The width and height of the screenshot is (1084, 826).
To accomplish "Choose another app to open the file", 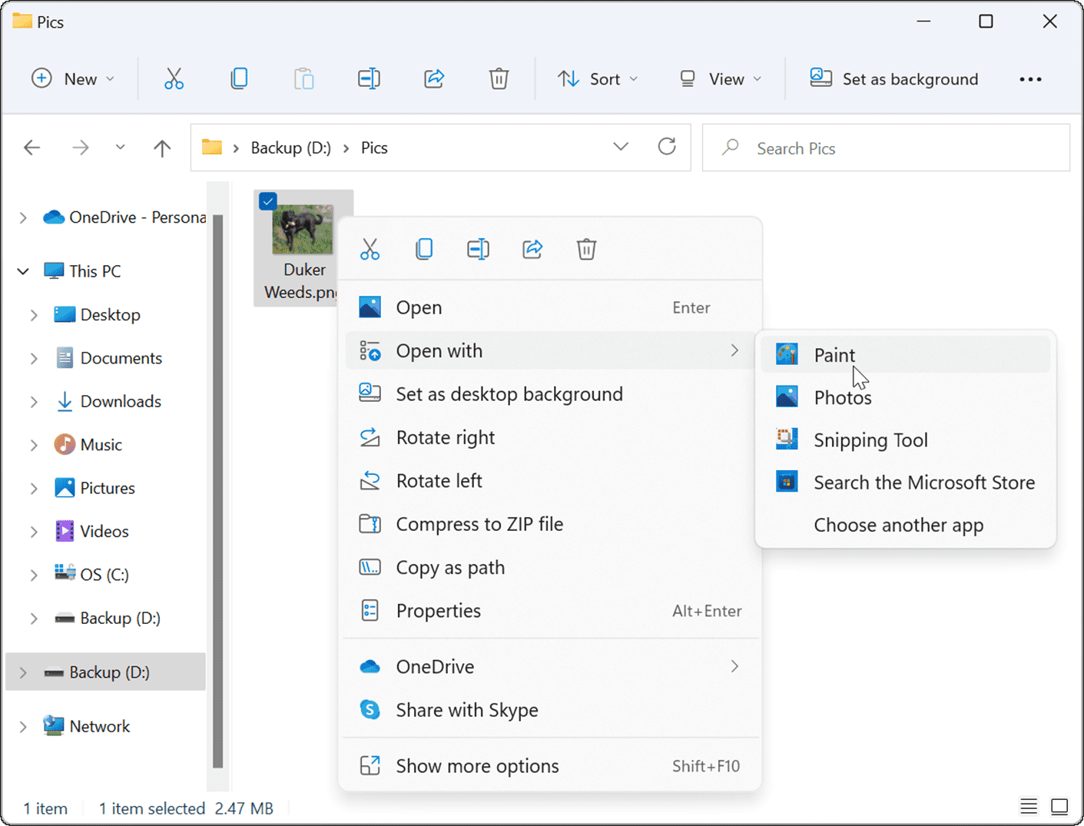I will click(898, 525).
